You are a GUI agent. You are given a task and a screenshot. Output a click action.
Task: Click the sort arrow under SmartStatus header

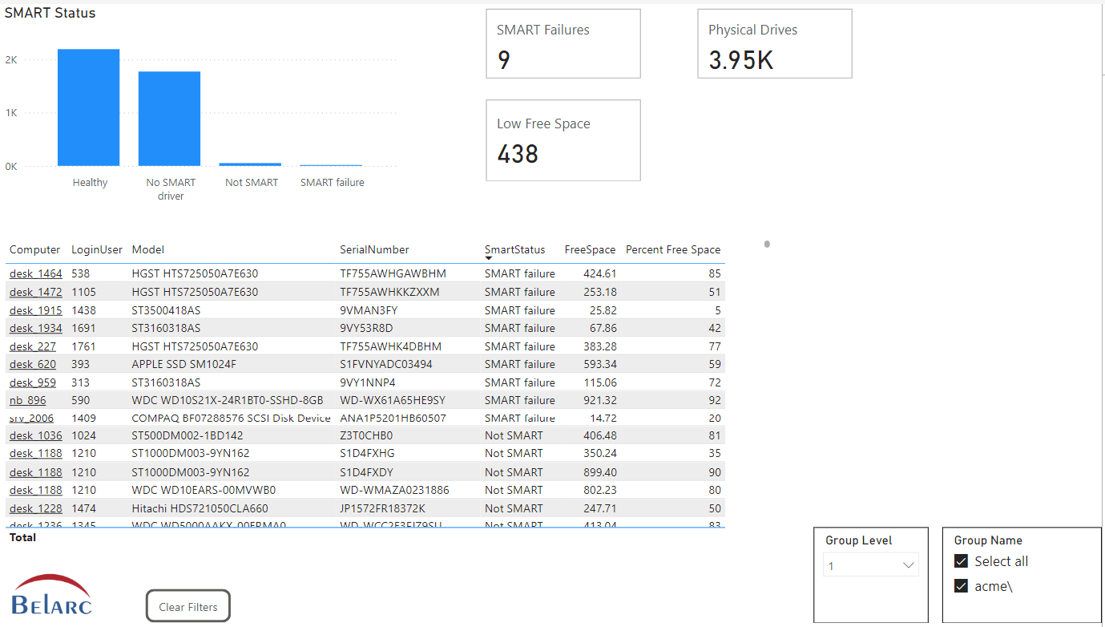click(489, 258)
